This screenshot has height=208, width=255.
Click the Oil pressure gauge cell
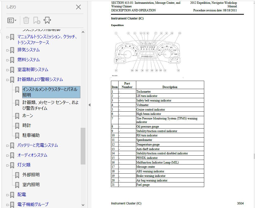(170, 127)
